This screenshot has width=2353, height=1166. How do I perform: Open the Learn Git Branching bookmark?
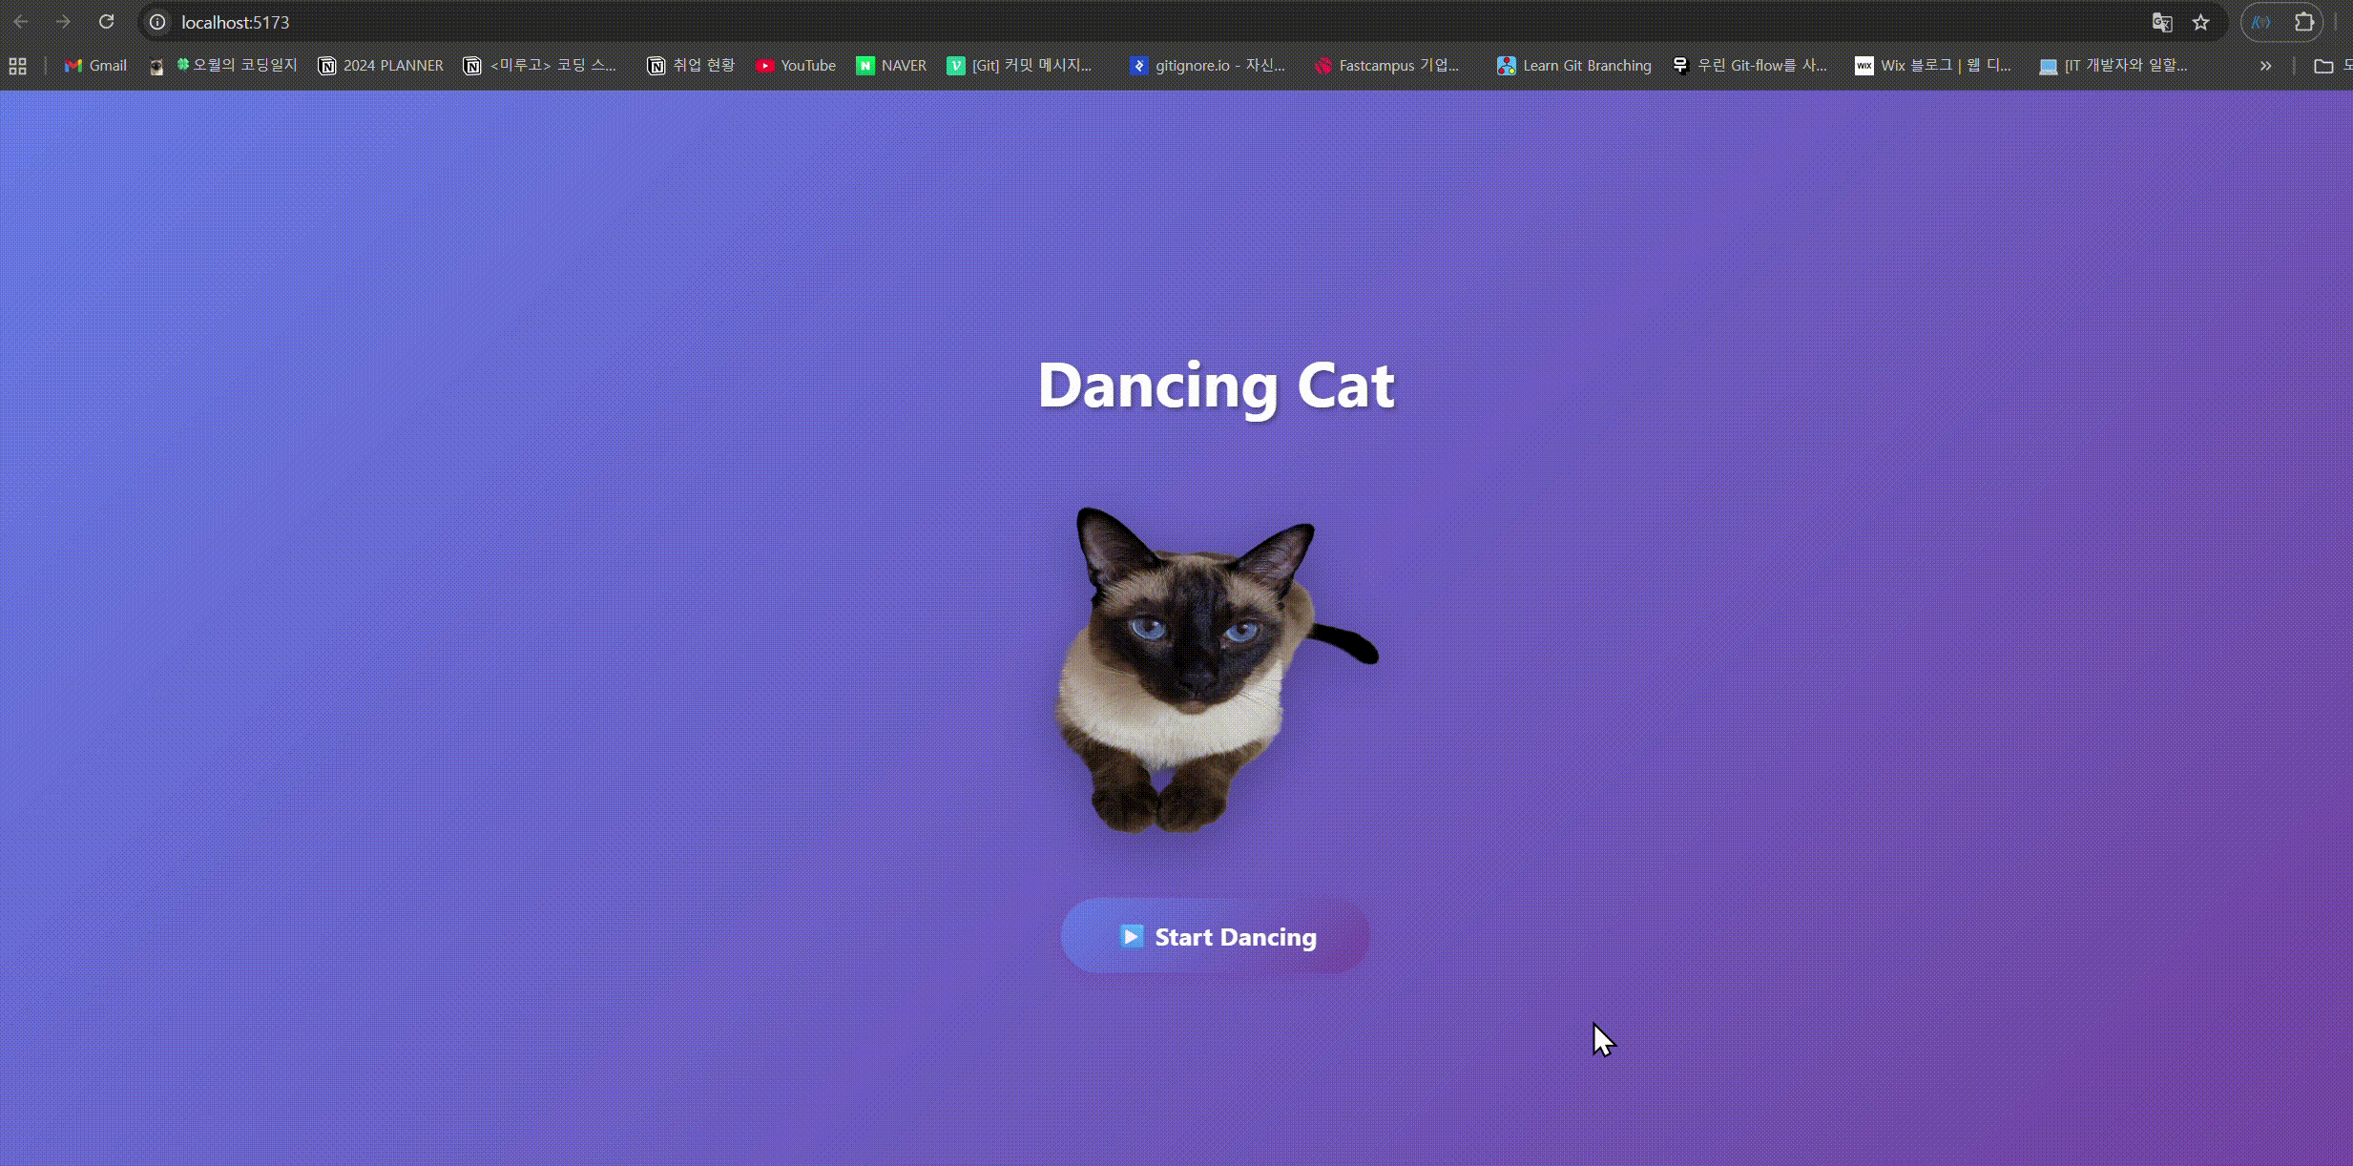point(1573,66)
